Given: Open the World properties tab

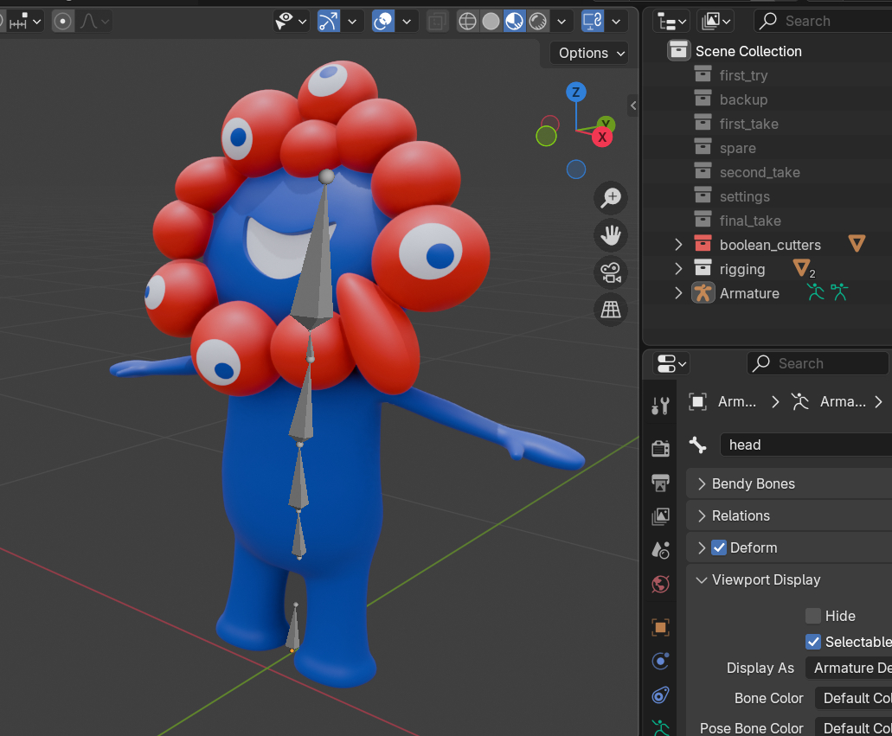Looking at the screenshot, I should click(661, 585).
